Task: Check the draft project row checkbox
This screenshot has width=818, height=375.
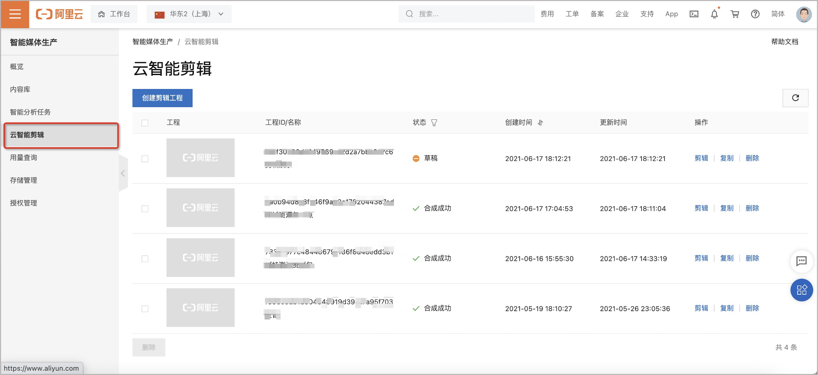Action: pyautogui.click(x=145, y=159)
